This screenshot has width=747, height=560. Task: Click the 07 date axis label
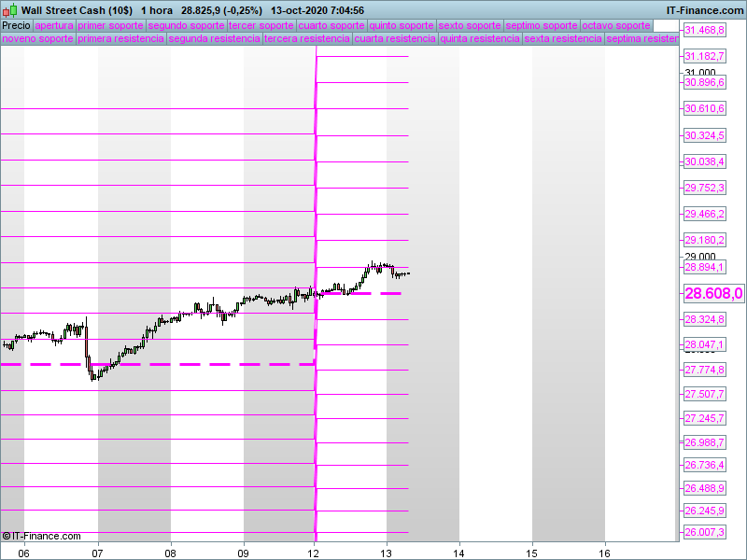[x=97, y=553]
